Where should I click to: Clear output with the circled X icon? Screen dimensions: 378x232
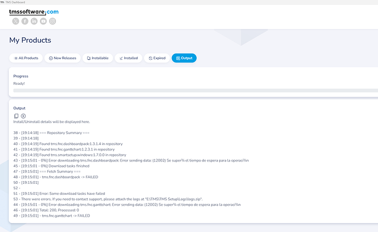[x=24, y=116]
